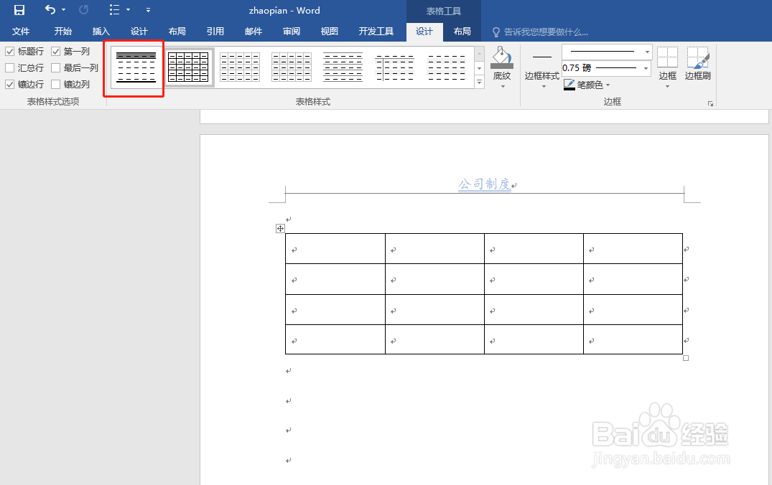Enable the 镶边列 checkbox
772x485 pixels.
pos(55,84)
